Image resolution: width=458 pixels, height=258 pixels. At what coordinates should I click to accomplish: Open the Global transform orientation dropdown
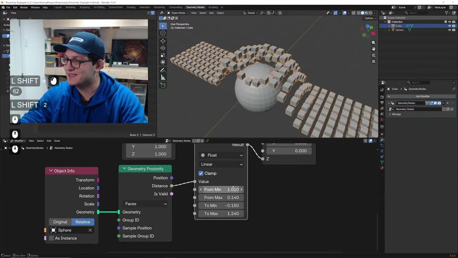tap(251, 13)
